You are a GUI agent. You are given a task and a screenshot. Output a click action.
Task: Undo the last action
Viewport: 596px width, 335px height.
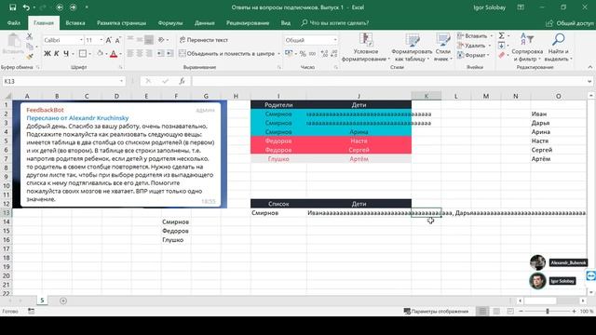pos(26,7)
